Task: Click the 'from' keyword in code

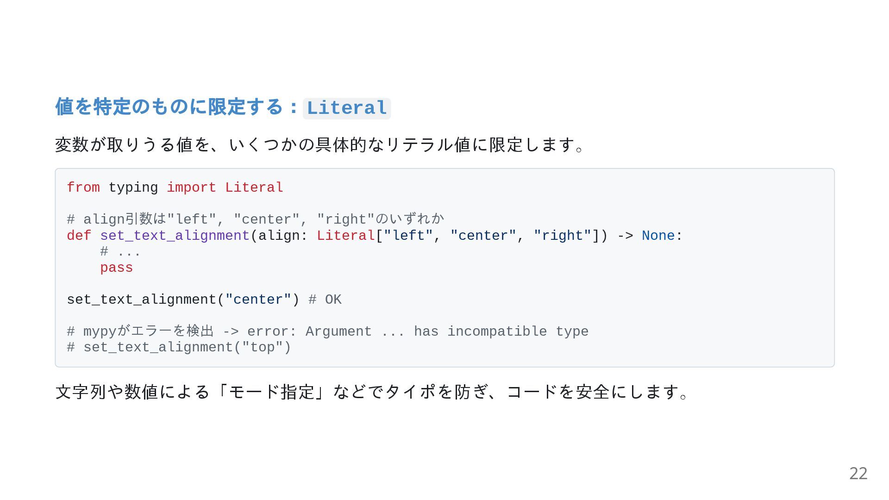Action: coord(83,187)
